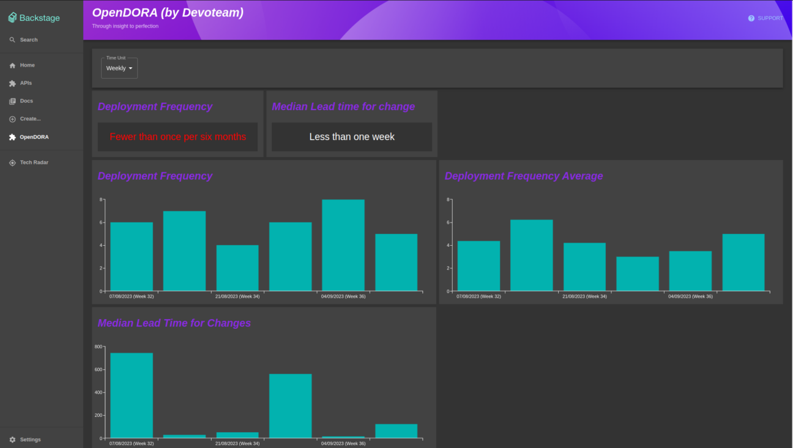The image size is (793, 448).
Task: Click "Fewer than once per six months" text
Action: pyautogui.click(x=178, y=137)
